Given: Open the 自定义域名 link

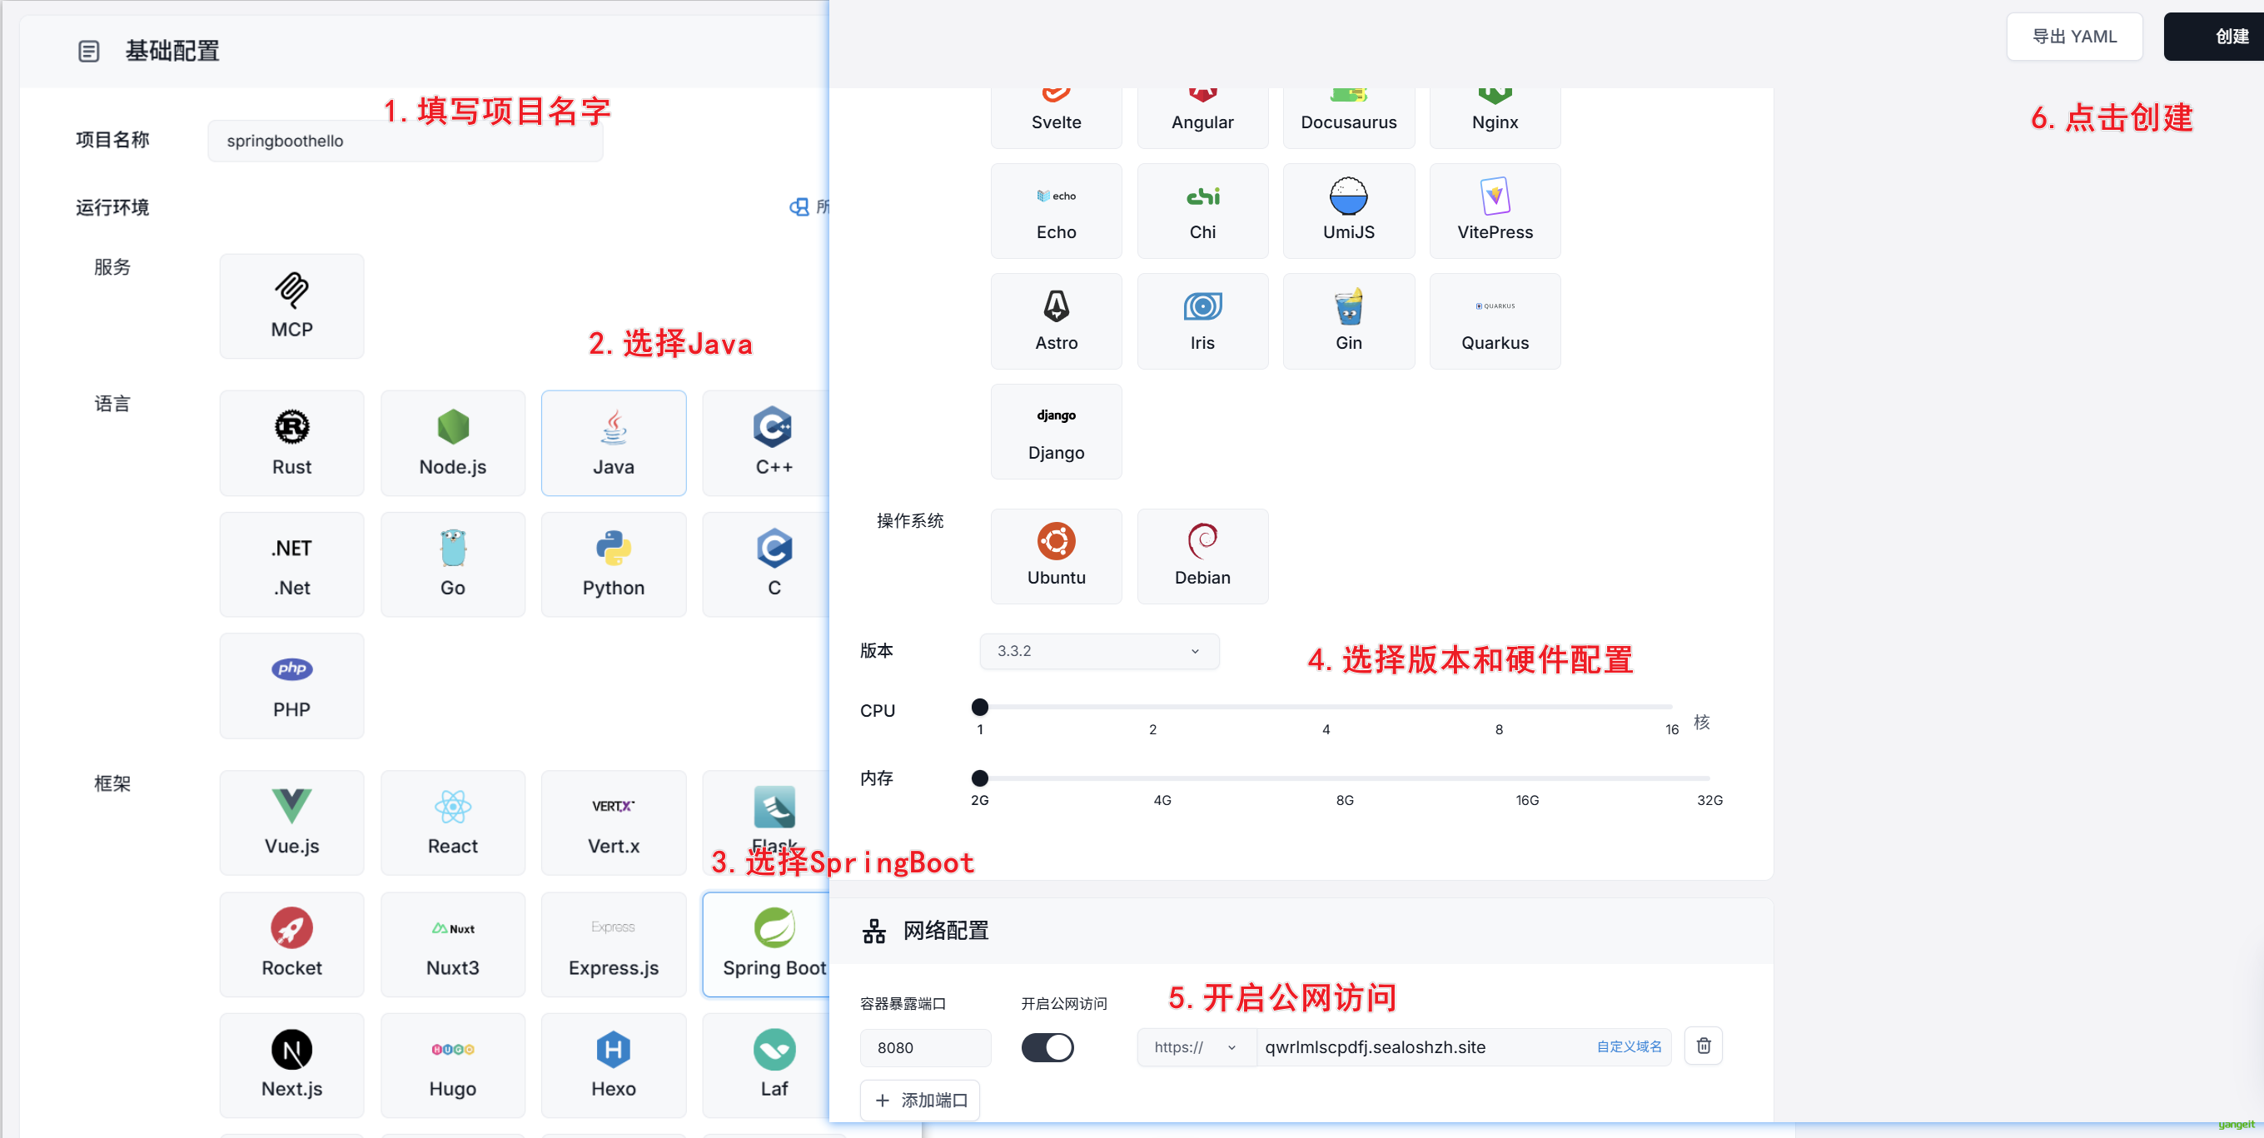Looking at the screenshot, I should pyautogui.click(x=1629, y=1046).
